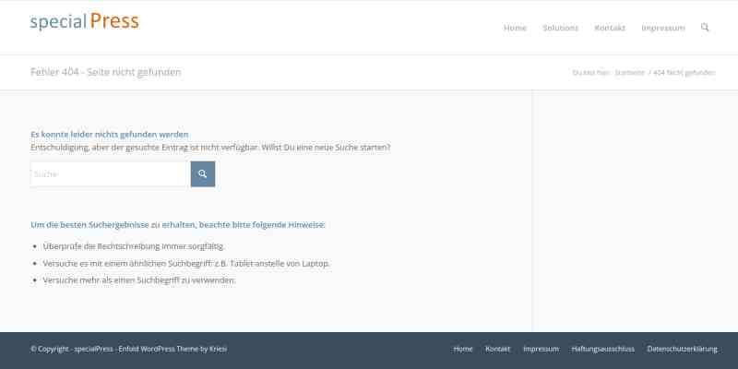Select Solutions in the top navigation
The width and height of the screenshot is (738, 369).
coord(560,28)
